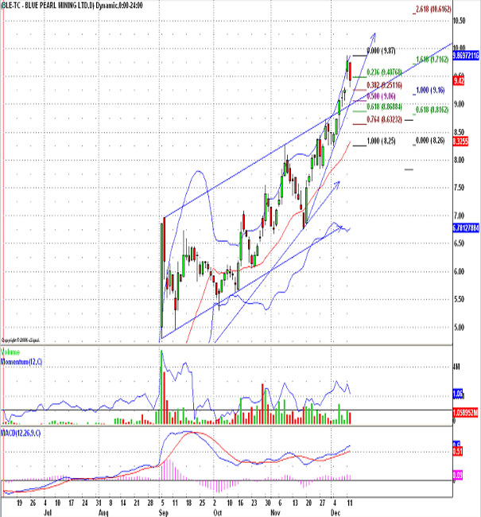Select the 8.00 price axis label

click(x=459, y=160)
